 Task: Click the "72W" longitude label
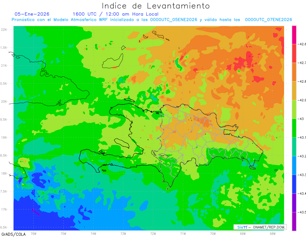point(153,233)
